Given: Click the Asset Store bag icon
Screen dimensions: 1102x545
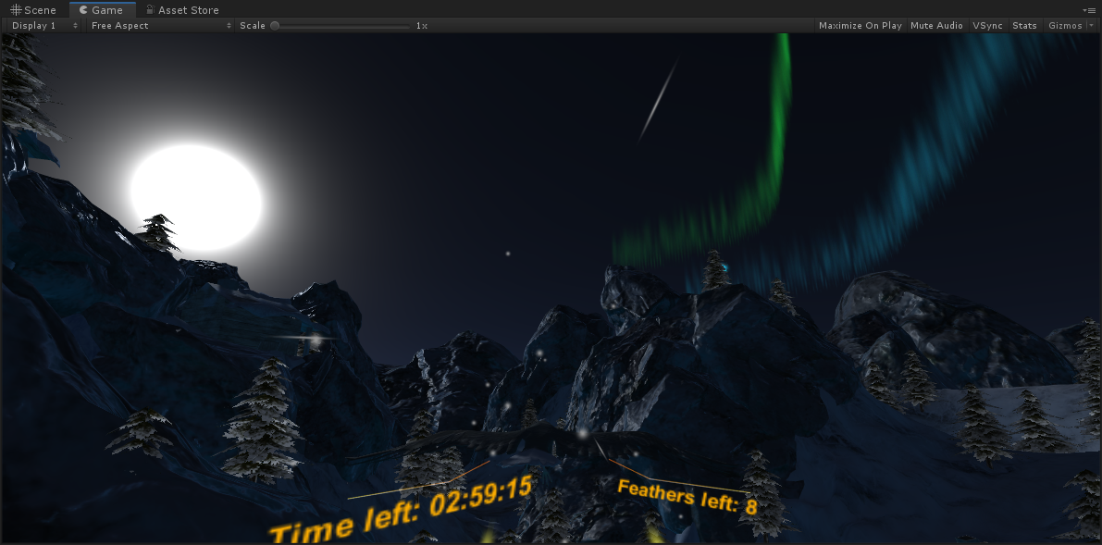Looking at the screenshot, I should pos(150,10).
